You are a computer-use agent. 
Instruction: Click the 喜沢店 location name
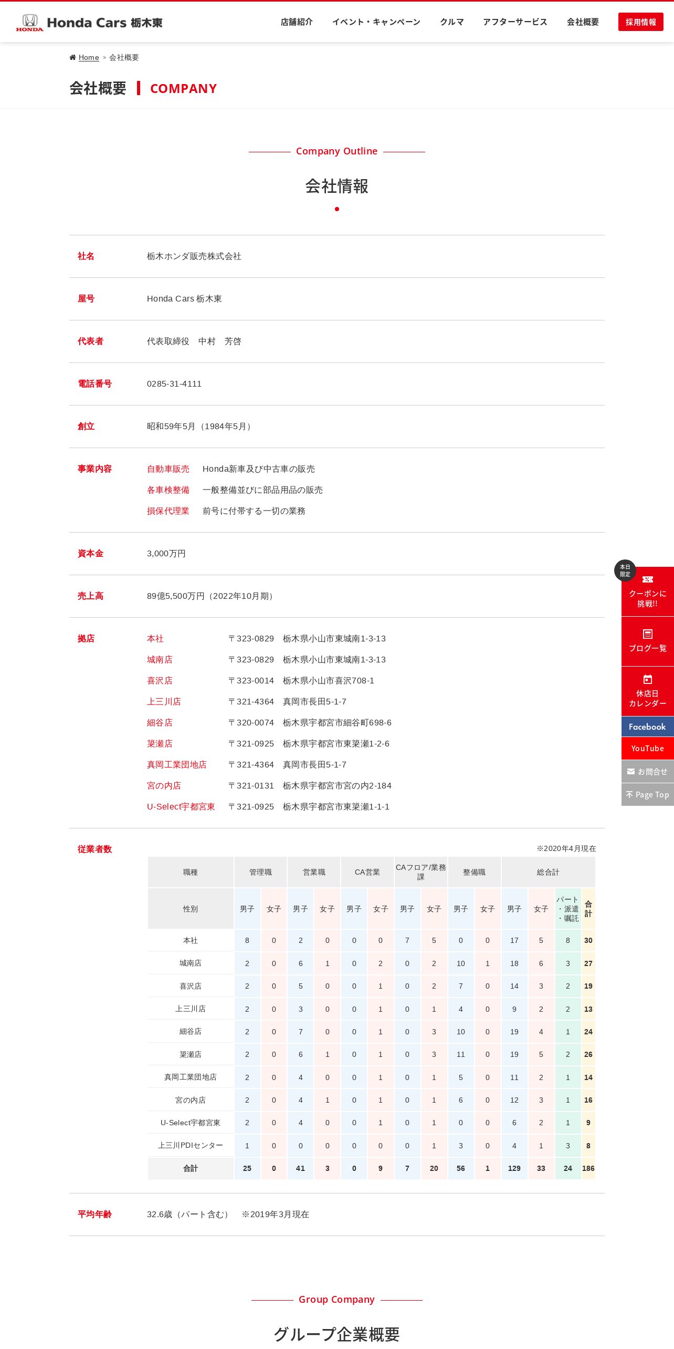pos(160,681)
